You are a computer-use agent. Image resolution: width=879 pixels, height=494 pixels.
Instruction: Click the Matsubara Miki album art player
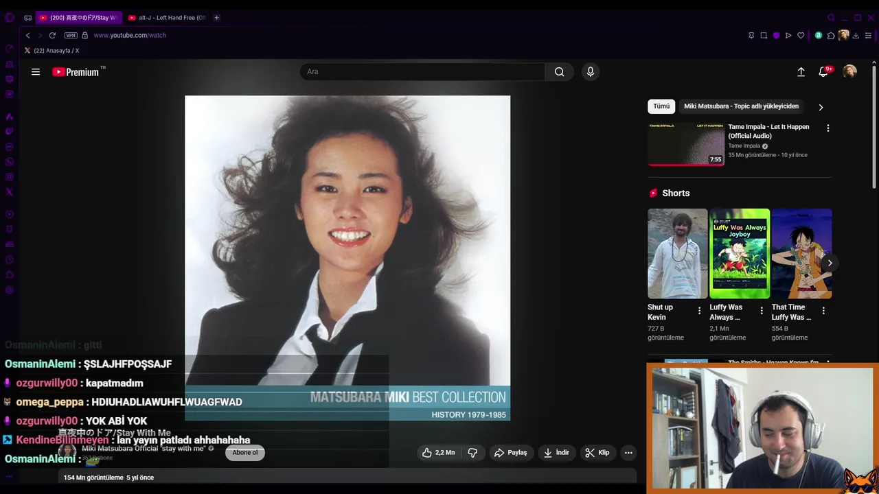tap(347, 258)
